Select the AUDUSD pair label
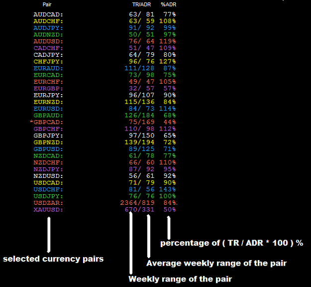This screenshot has width=311, height=287. tap(48, 41)
